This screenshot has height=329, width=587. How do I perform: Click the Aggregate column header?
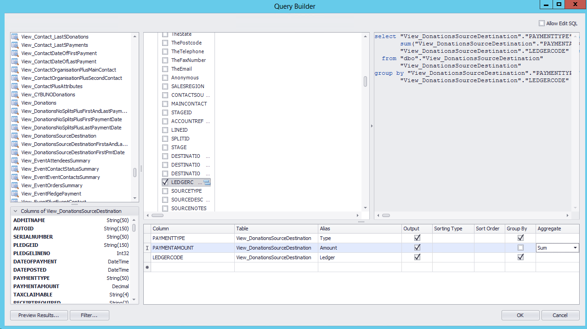[558, 229]
